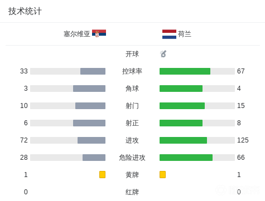Click Netherlands' green shots on target bar
The height and width of the screenshot is (201, 265).
pyautogui.click(x=181, y=123)
